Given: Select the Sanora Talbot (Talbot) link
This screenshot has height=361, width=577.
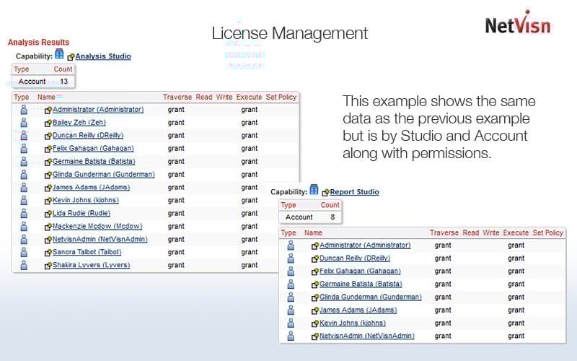Looking at the screenshot, I should point(87,253).
